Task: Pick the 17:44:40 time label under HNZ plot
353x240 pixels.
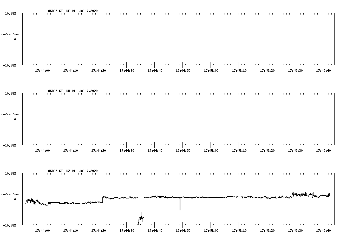Action: (155, 231)
